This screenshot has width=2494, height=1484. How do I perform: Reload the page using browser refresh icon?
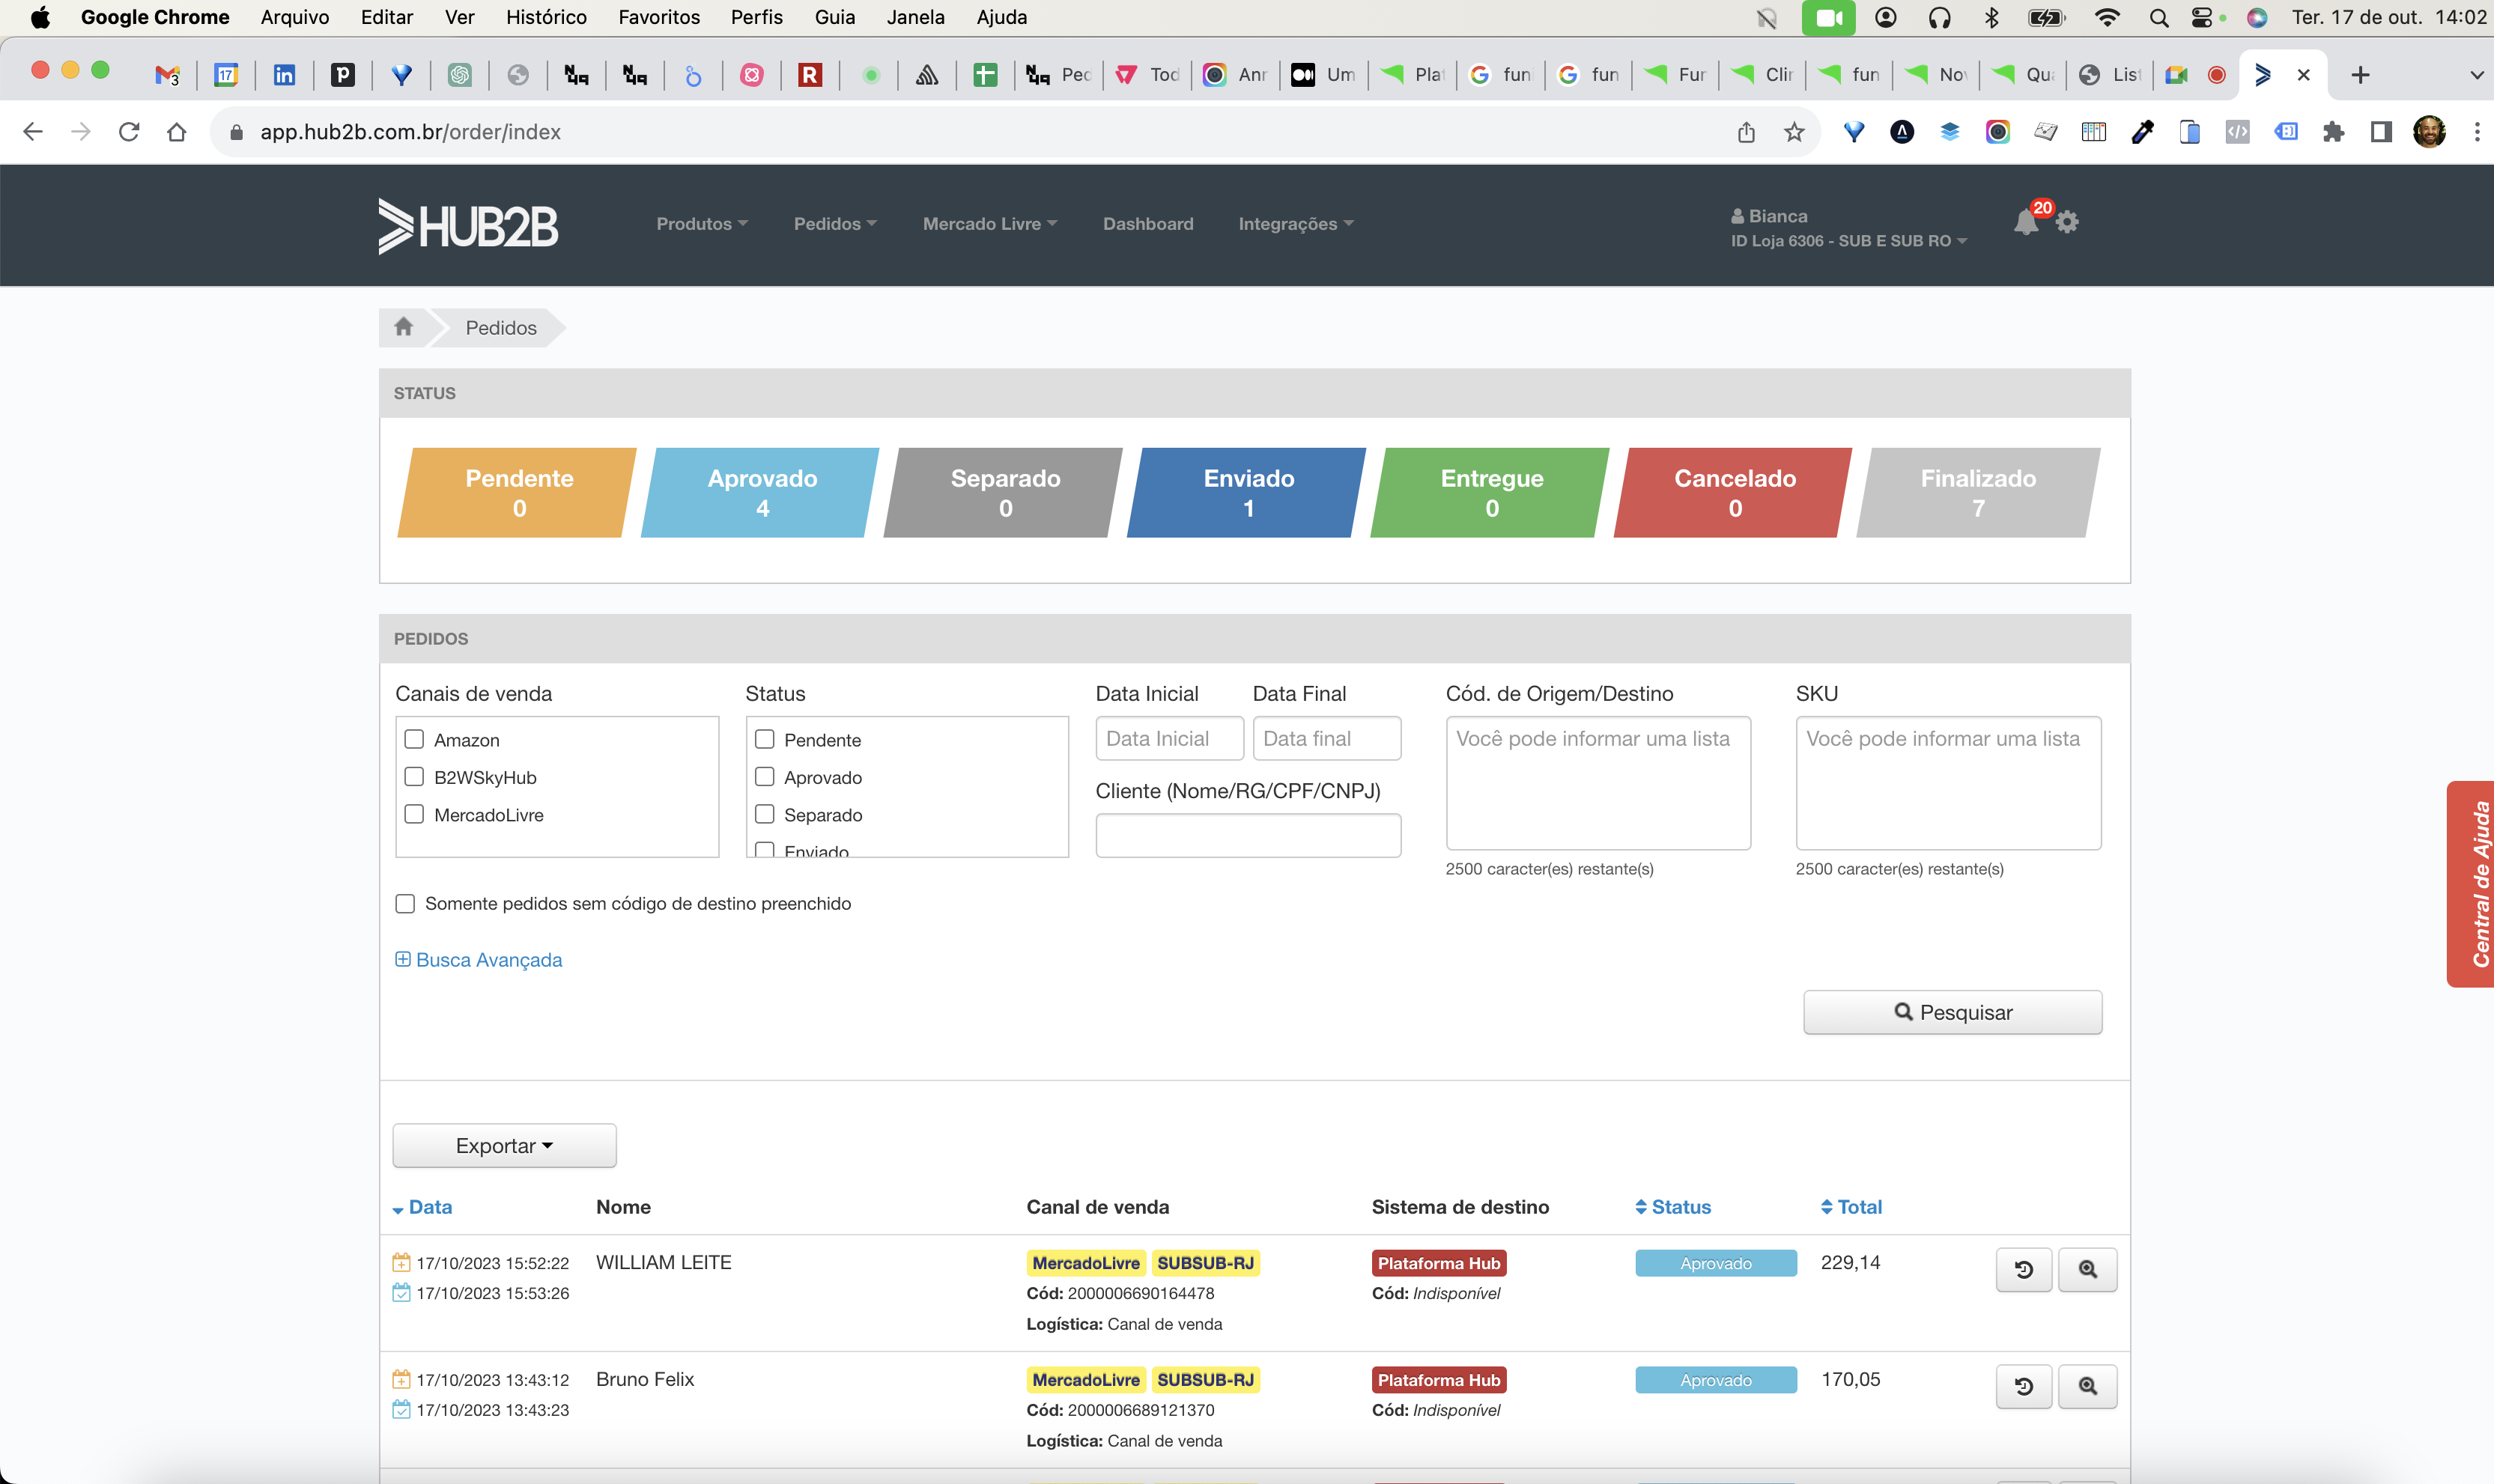tap(129, 132)
